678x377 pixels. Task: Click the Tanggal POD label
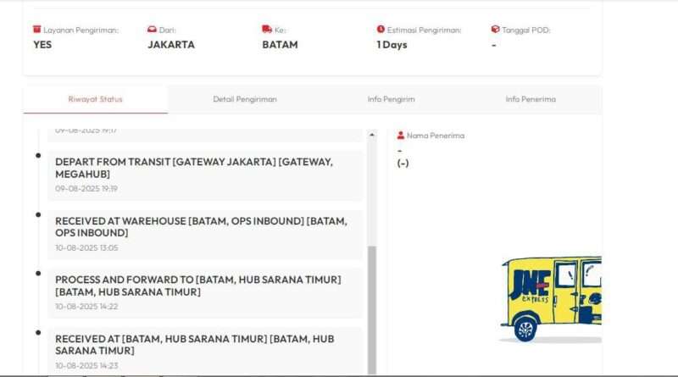click(525, 30)
